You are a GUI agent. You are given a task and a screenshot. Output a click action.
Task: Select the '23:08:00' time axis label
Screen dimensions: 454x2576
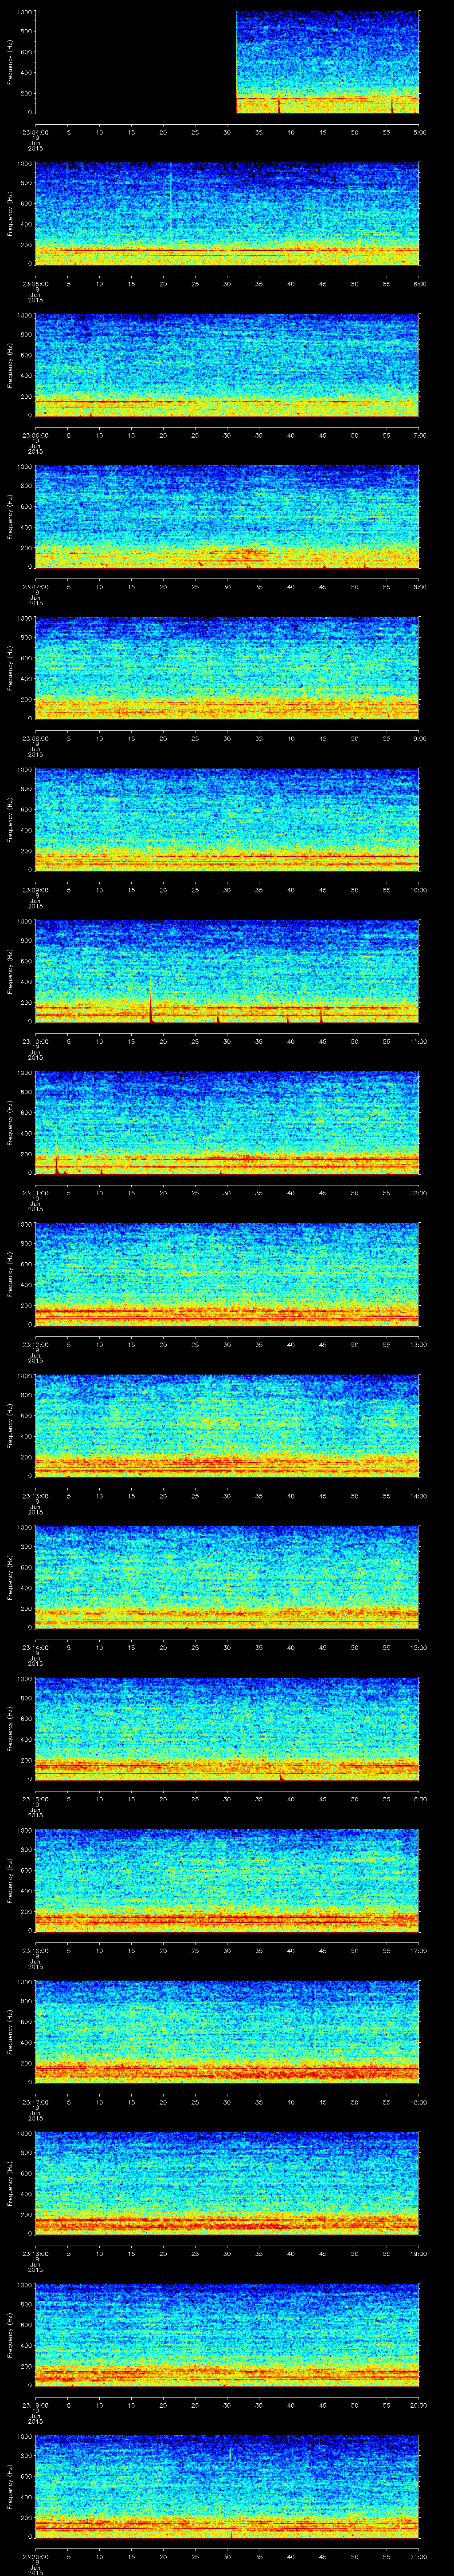tap(35, 738)
